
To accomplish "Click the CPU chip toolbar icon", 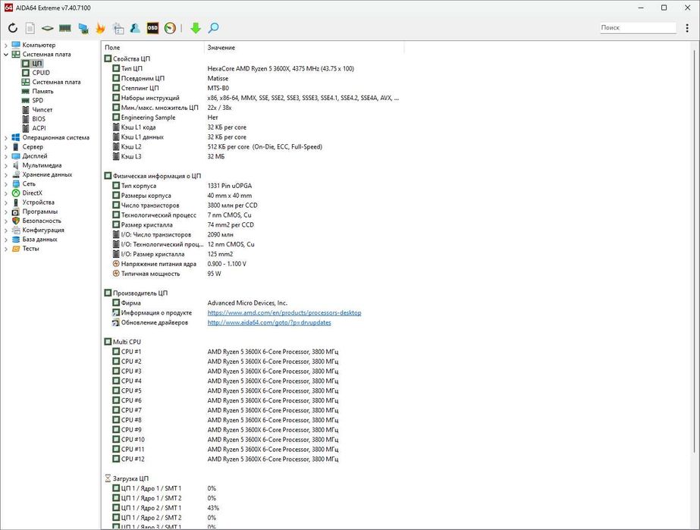I will (47, 28).
